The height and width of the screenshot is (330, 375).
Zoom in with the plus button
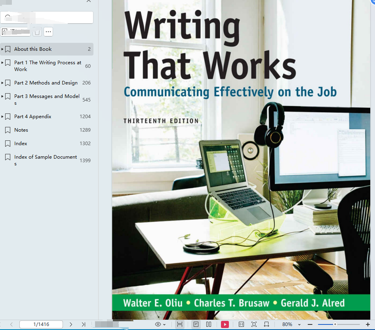pos(367,324)
